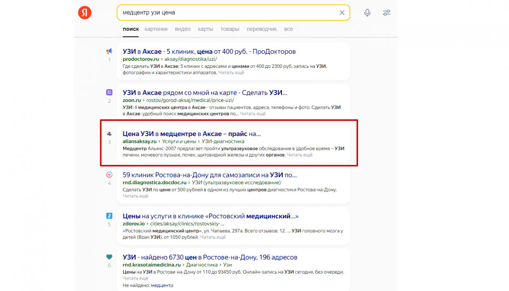The width and height of the screenshot is (509, 291).
Task: Click the green heart favicon for result 6
Action: 109,257
